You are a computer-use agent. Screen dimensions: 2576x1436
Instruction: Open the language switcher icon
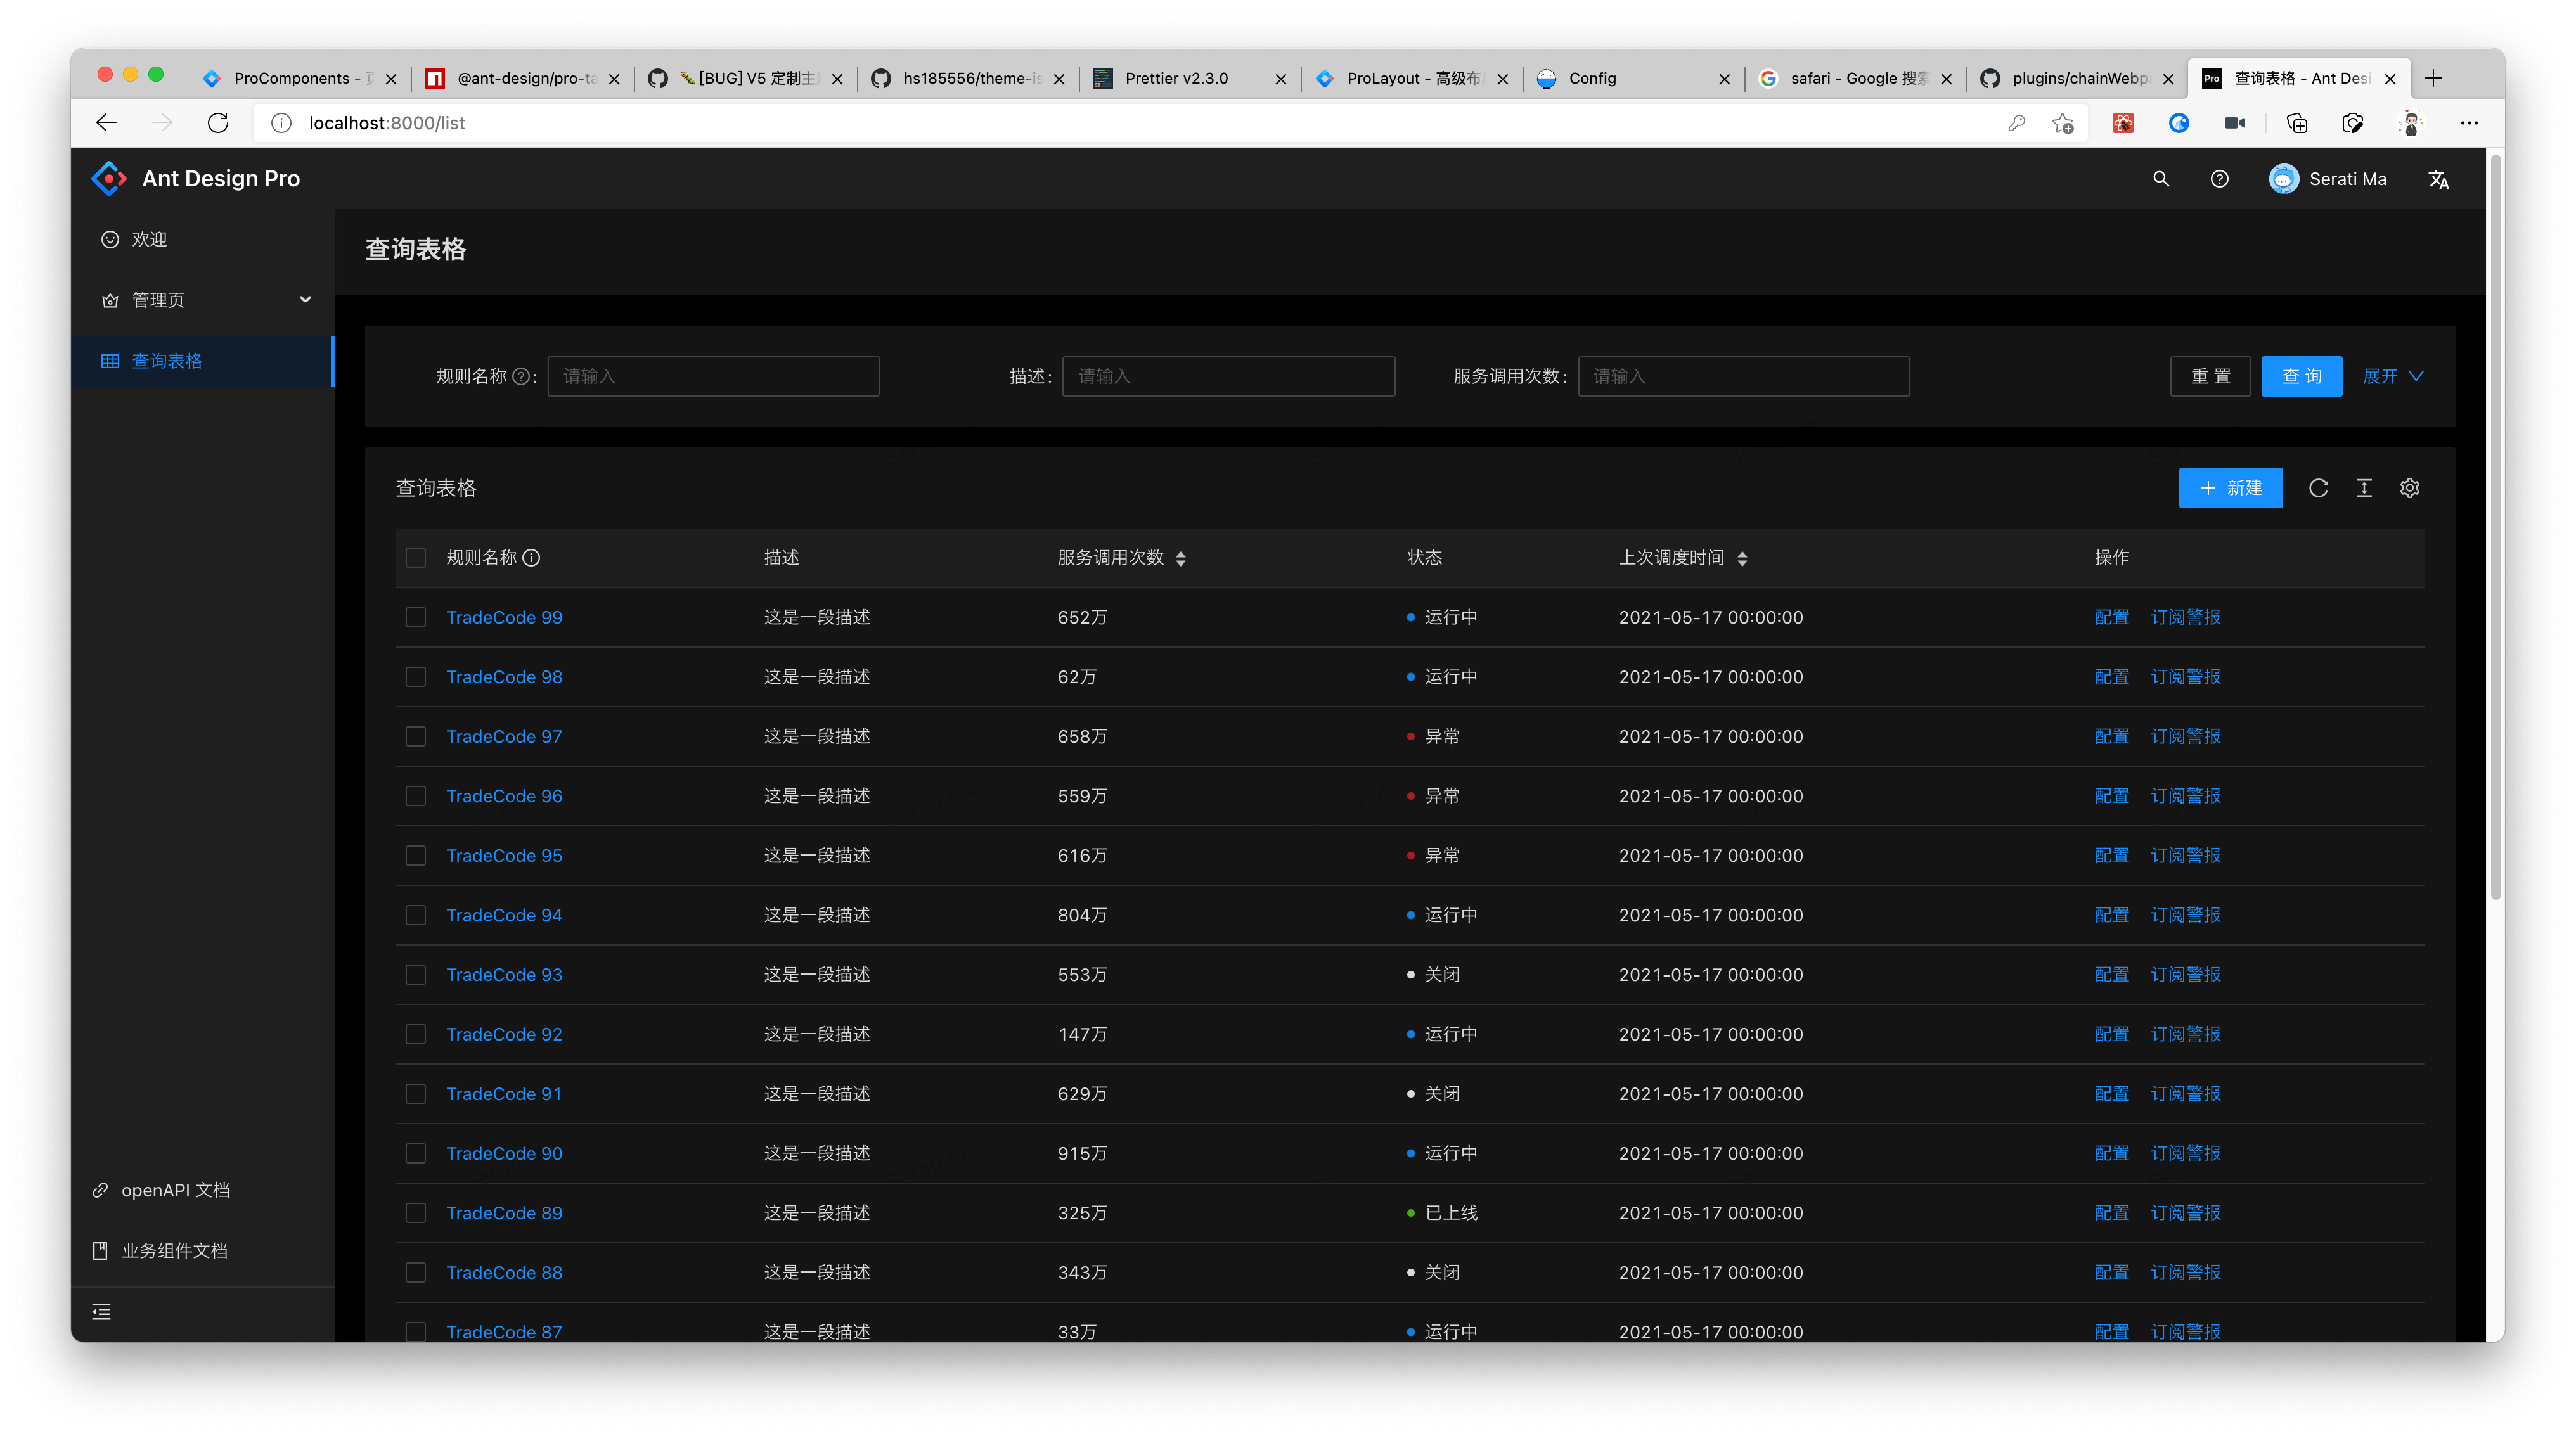[2439, 179]
